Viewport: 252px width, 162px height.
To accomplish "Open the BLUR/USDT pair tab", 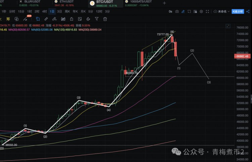I will (x=30, y=3).
